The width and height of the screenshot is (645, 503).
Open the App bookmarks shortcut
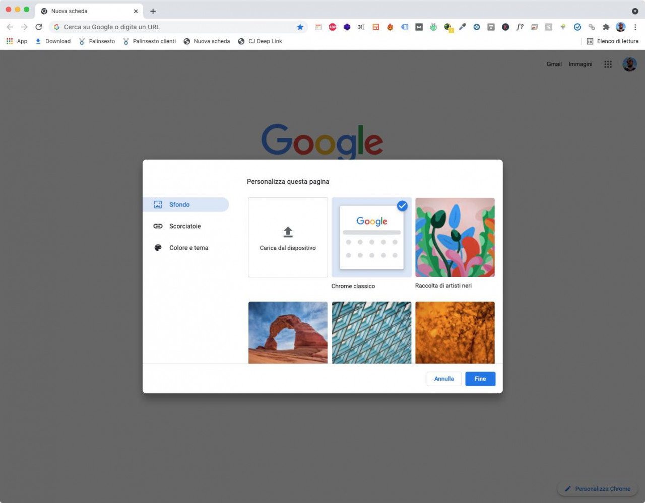tap(17, 41)
